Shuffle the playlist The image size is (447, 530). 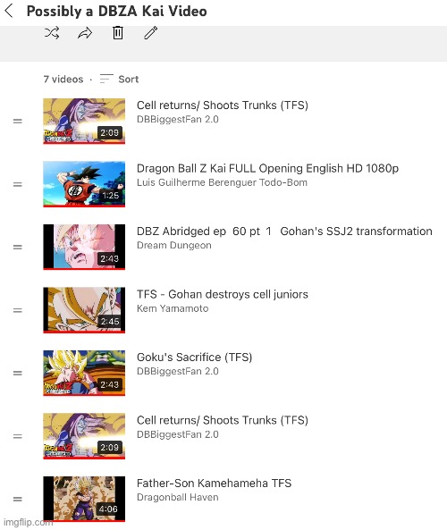[x=52, y=33]
